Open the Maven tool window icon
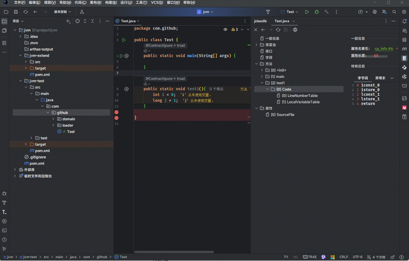 pos(404,49)
